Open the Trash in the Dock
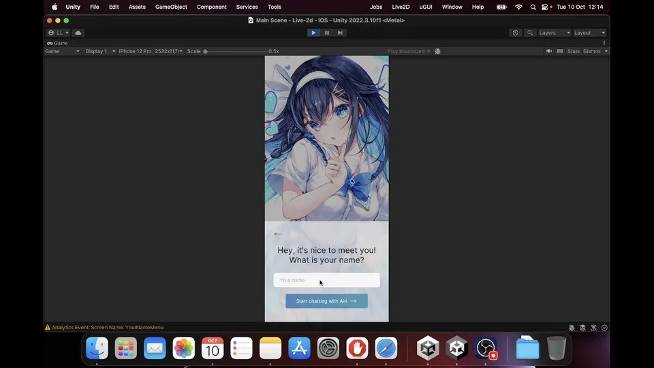The image size is (654, 368). [x=557, y=348]
